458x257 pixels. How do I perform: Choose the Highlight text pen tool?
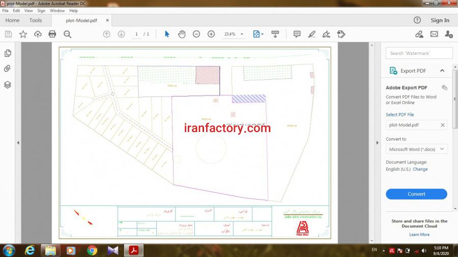[x=311, y=34]
